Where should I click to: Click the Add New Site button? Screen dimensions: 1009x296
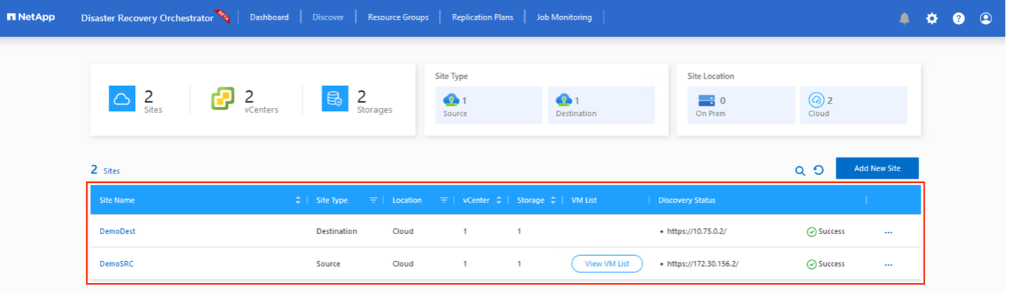tap(877, 168)
